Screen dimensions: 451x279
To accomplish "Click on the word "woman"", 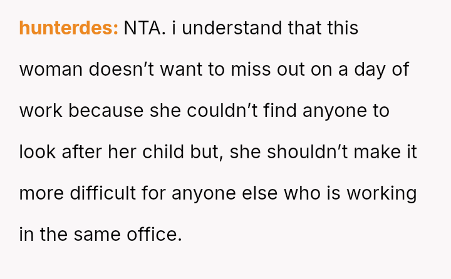I will [x=51, y=69].
